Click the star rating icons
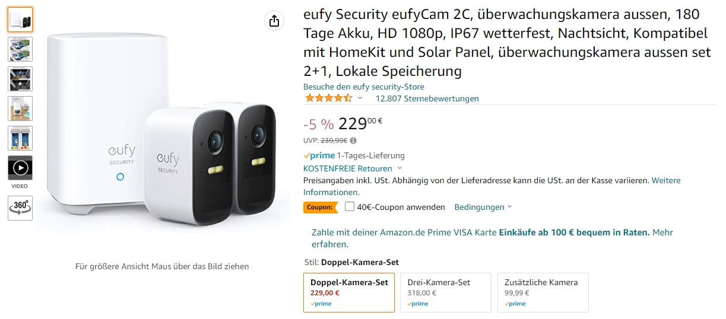This screenshot has height=319, width=726. tap(328, 98)
